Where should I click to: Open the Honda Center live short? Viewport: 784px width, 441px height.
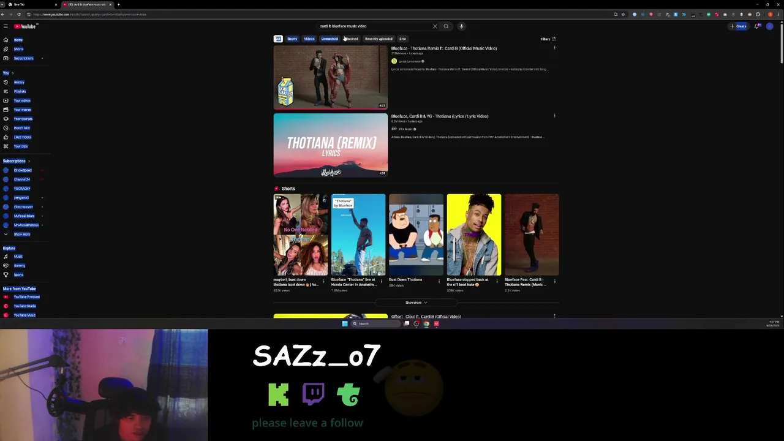click(358, 235)
